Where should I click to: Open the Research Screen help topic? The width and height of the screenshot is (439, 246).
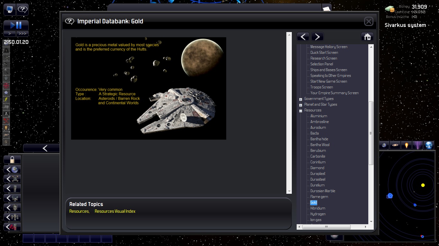(x=324, y=58)
